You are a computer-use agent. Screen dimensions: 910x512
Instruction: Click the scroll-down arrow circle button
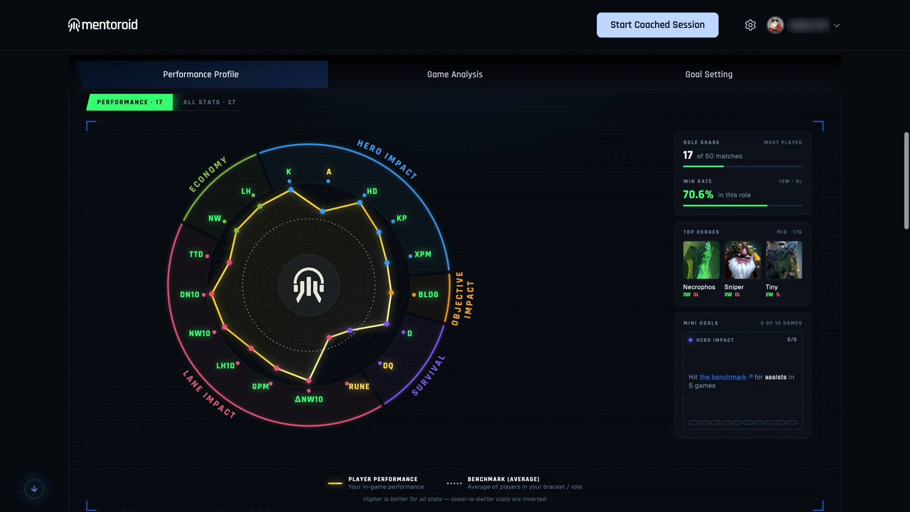pyautogui.click(x=34, y=489)
